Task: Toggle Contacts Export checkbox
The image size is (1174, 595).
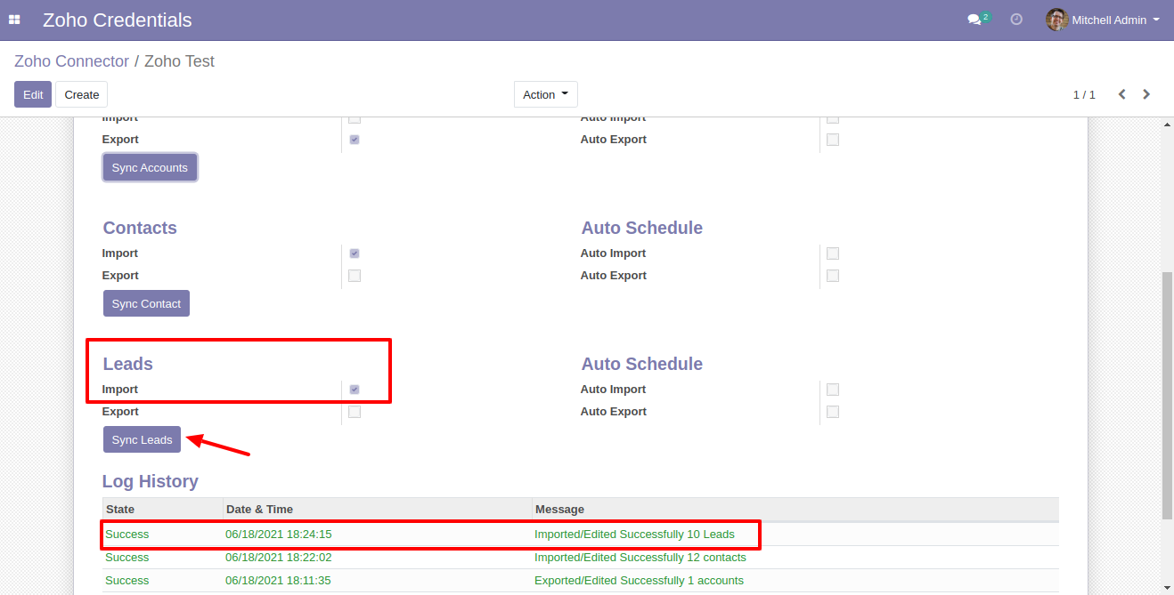Action: tap(355, 276)
